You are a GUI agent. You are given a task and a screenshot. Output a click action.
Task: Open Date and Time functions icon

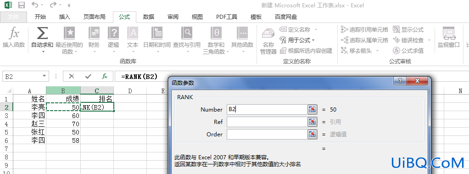[157, 33]
